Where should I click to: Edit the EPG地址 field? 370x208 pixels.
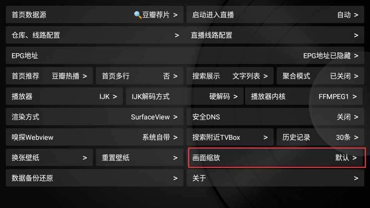click(185, 55)
